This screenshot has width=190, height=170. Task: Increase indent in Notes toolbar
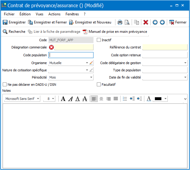[139, 99]
